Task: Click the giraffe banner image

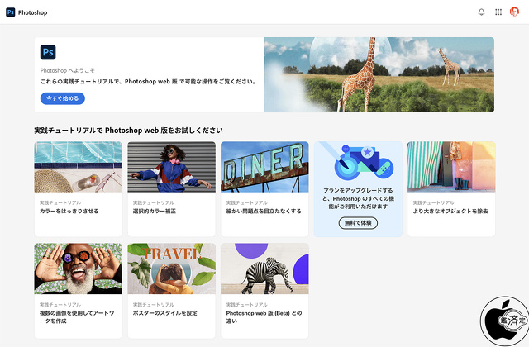Action: tap(379, 74)
